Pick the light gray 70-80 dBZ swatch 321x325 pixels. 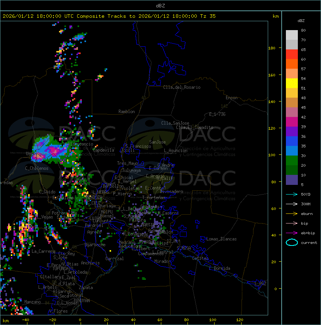click(x=292, y=35)
